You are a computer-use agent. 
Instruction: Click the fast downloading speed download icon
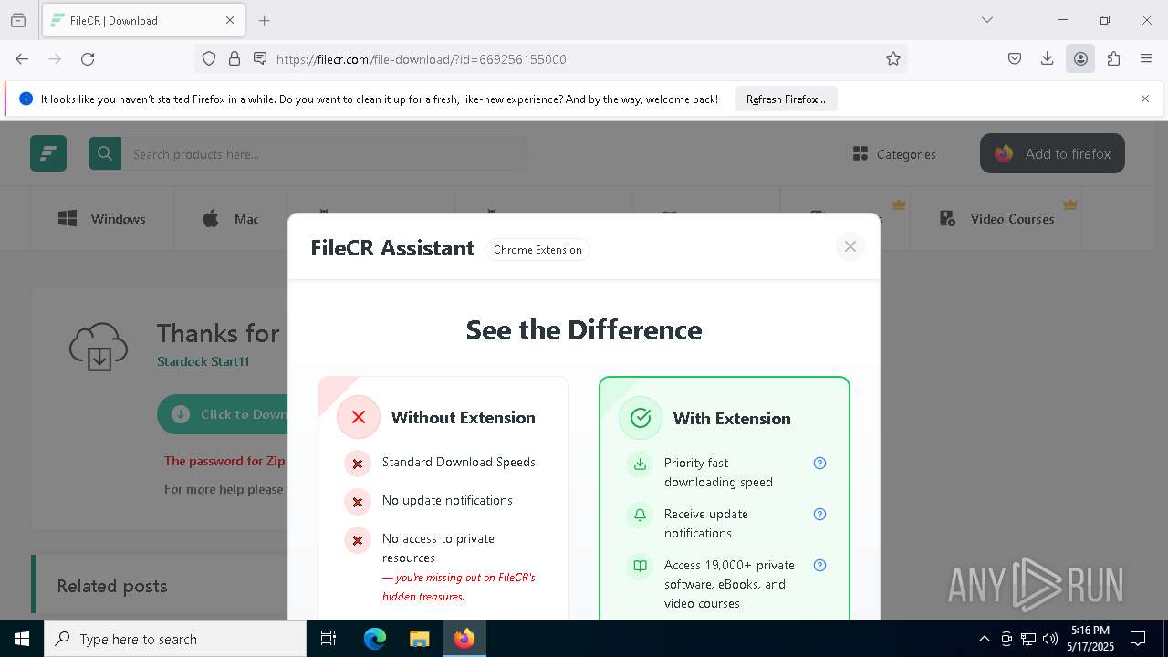point(641,464)
